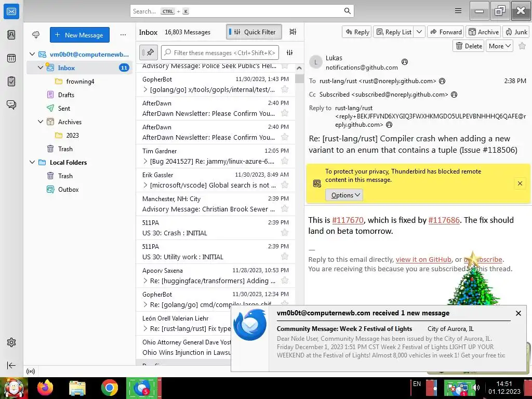Click Thunderbird taskbar icon
532x399 pixels.
pyautogui.click(x=142, y=388)
